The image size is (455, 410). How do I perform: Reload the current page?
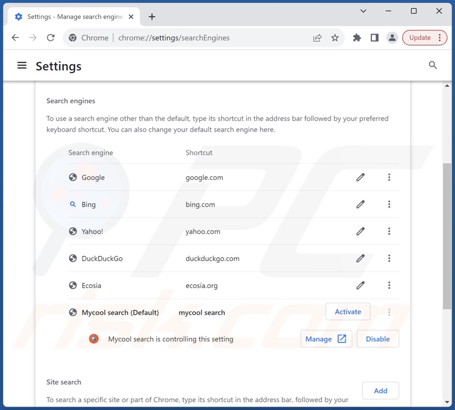[x=51, y=38]
